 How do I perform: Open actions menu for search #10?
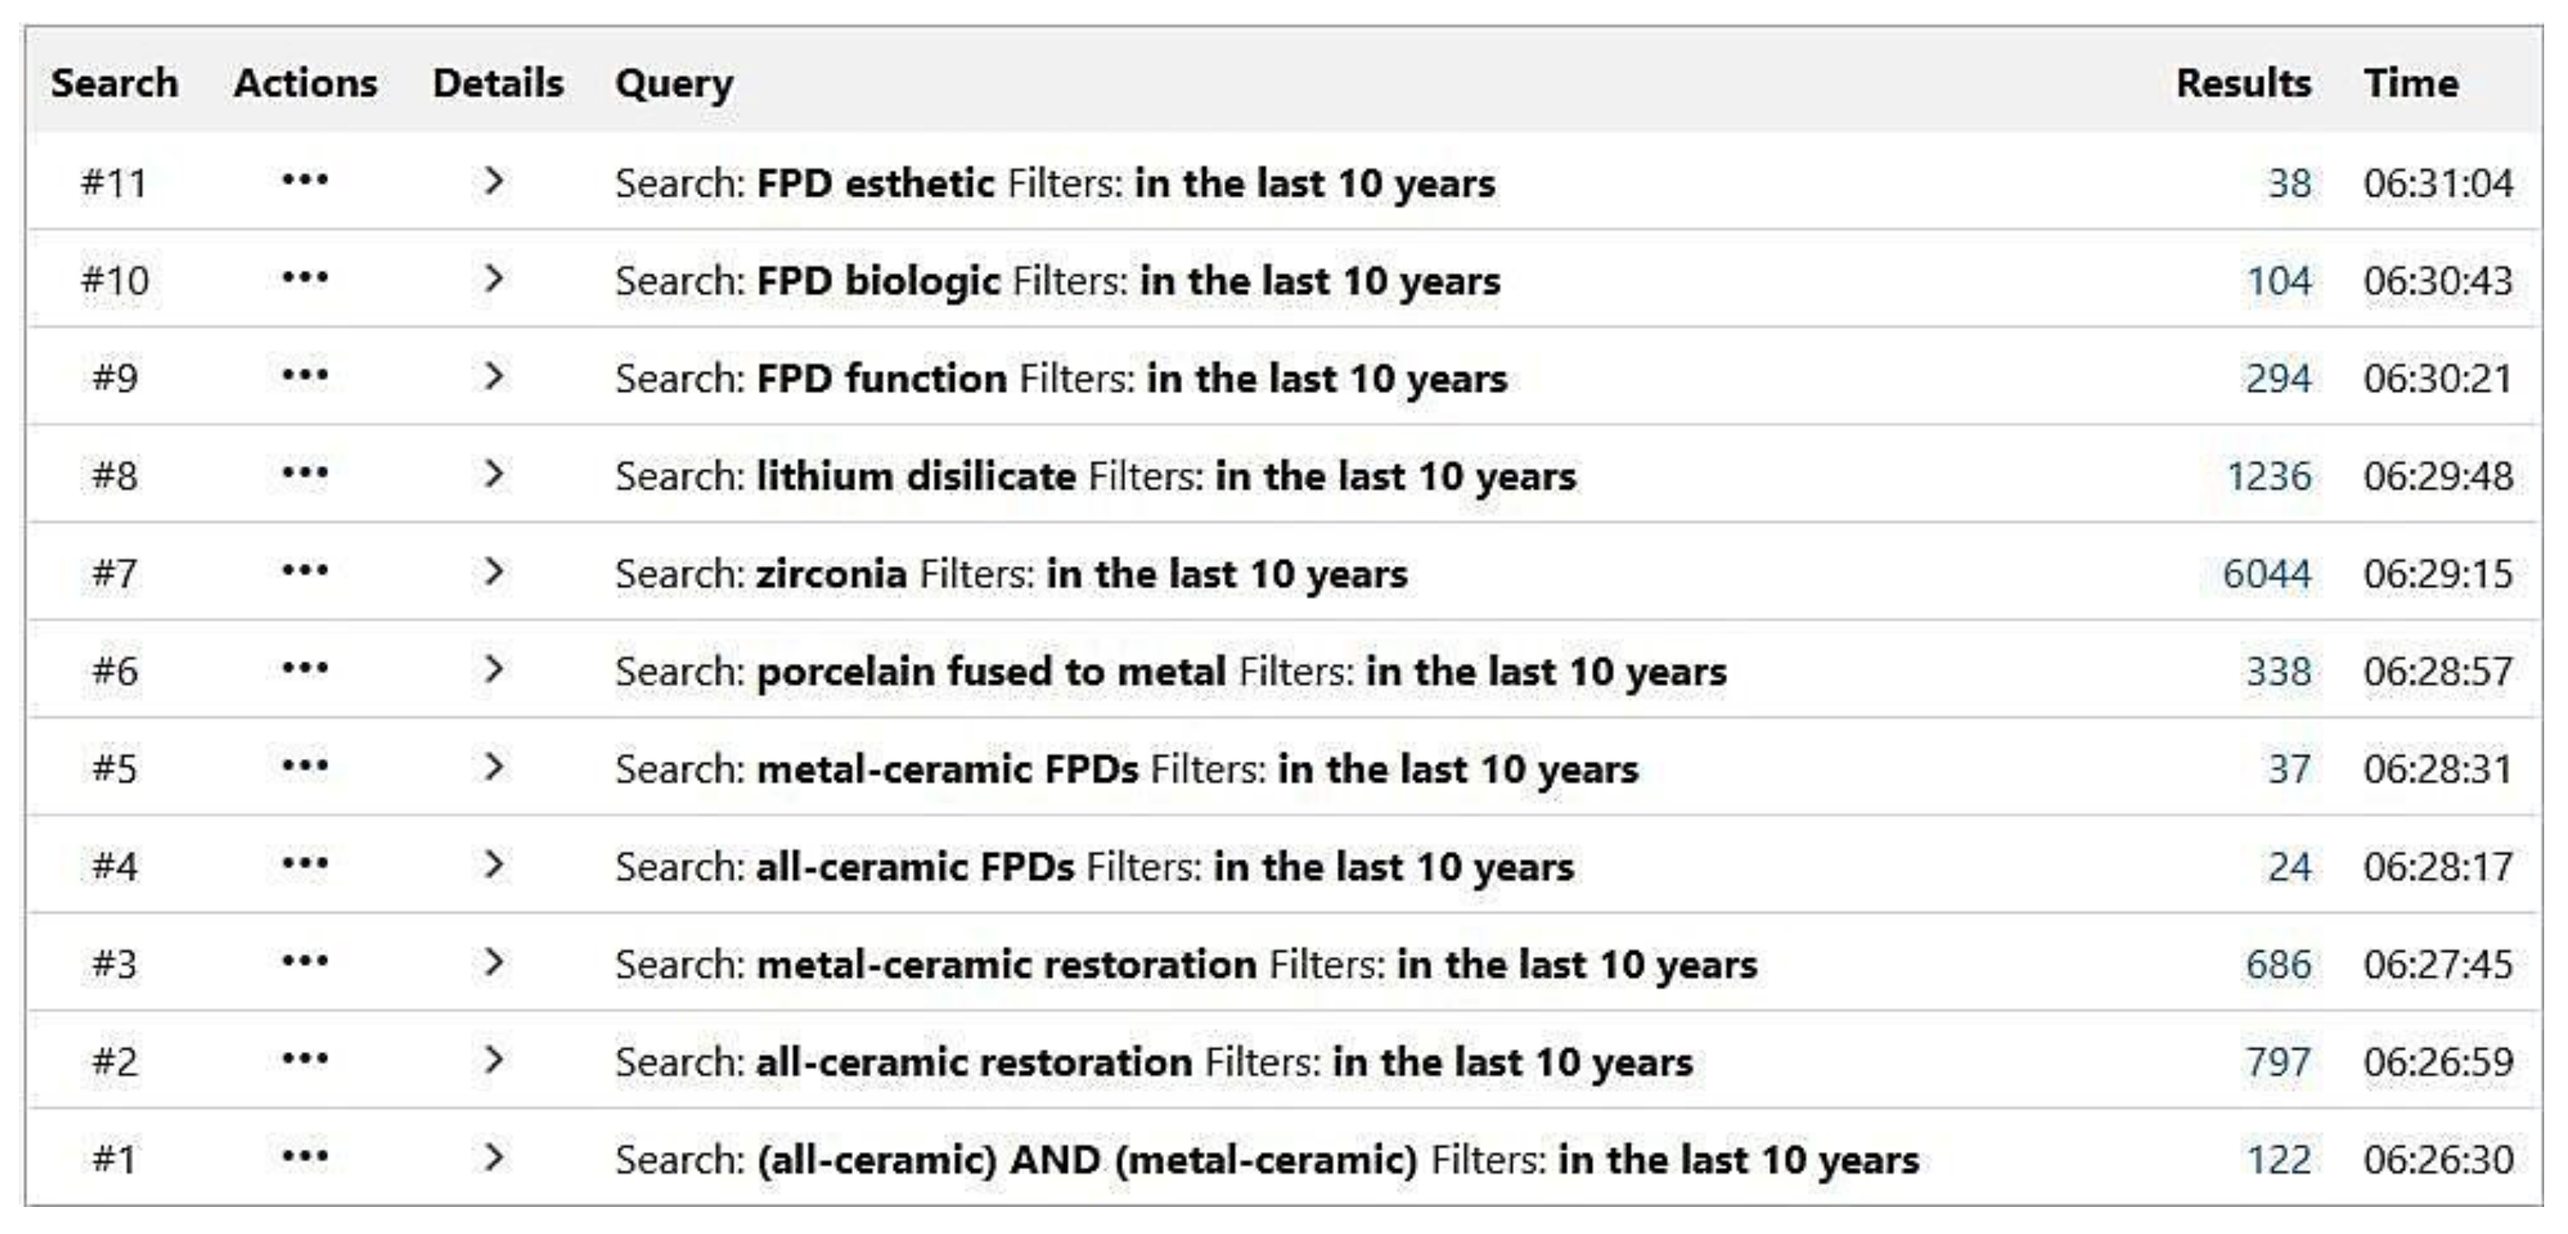(305, 278)
